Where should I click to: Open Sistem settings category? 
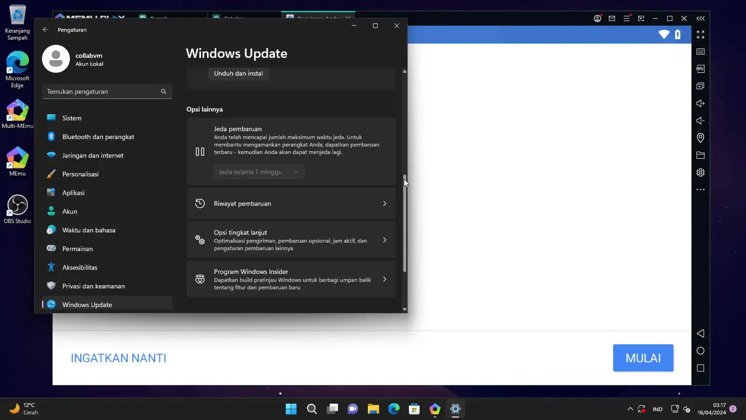click(107, 118)
